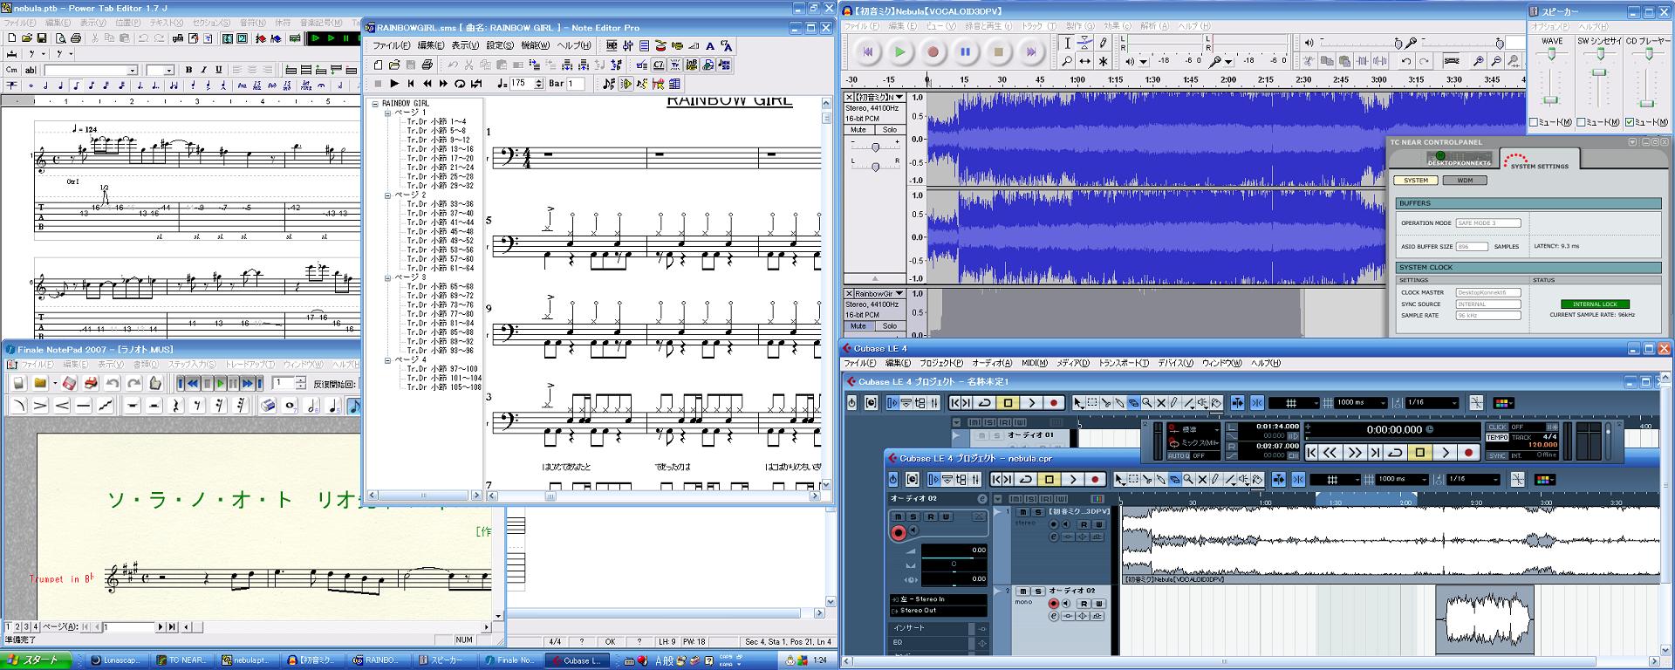Toggle Bold in Power Tab Editor
This screenshot has height=670, width=1675.
(x=188, y=70)
